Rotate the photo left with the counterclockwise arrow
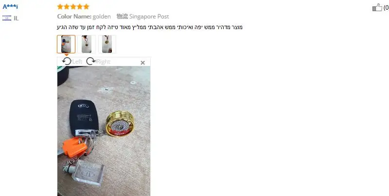The height and width of the screenshot is (196, 389). pos(67,61)
